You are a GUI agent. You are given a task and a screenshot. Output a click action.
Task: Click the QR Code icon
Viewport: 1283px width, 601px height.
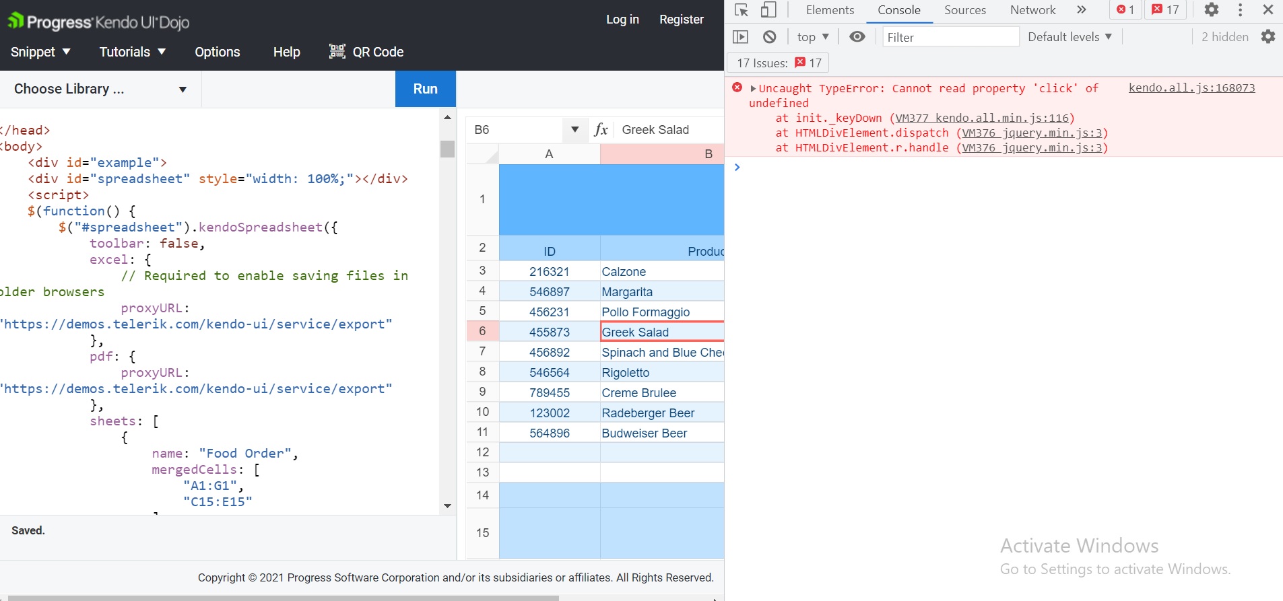[x=337, y=52]
